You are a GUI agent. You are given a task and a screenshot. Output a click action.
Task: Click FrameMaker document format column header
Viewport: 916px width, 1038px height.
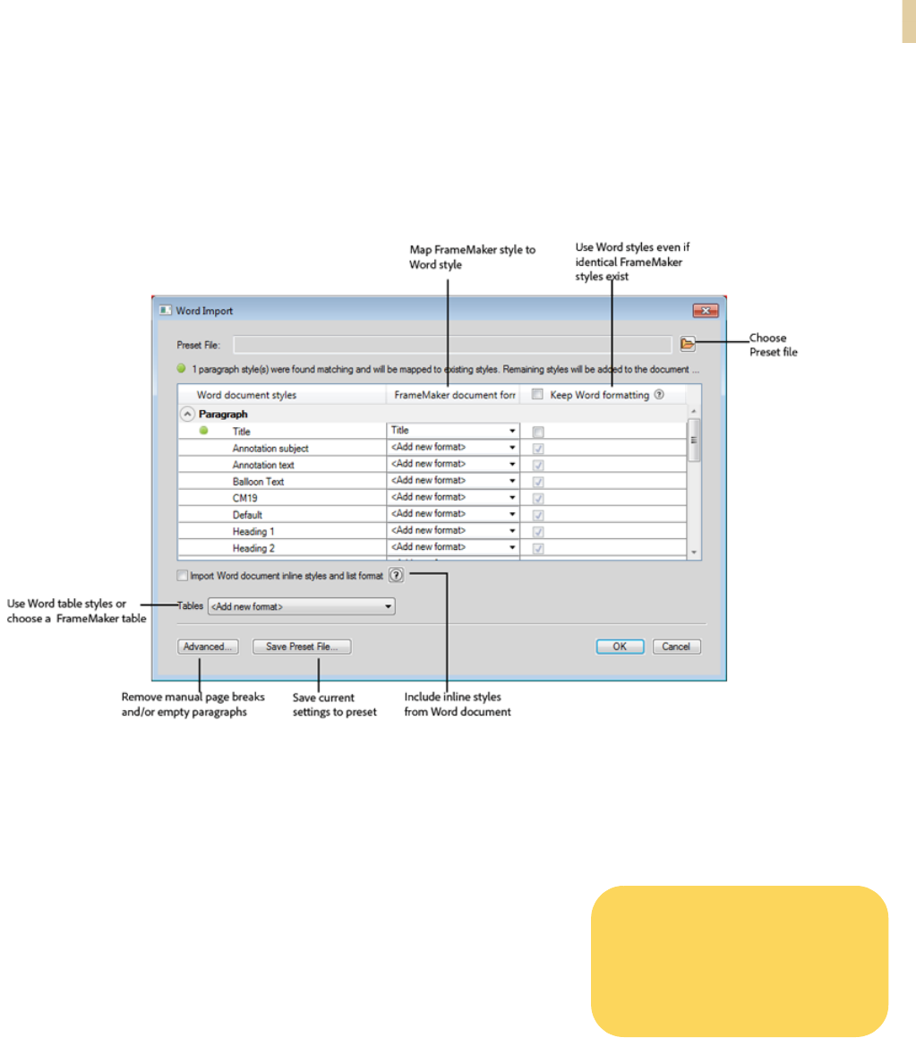tap(453, 395)
